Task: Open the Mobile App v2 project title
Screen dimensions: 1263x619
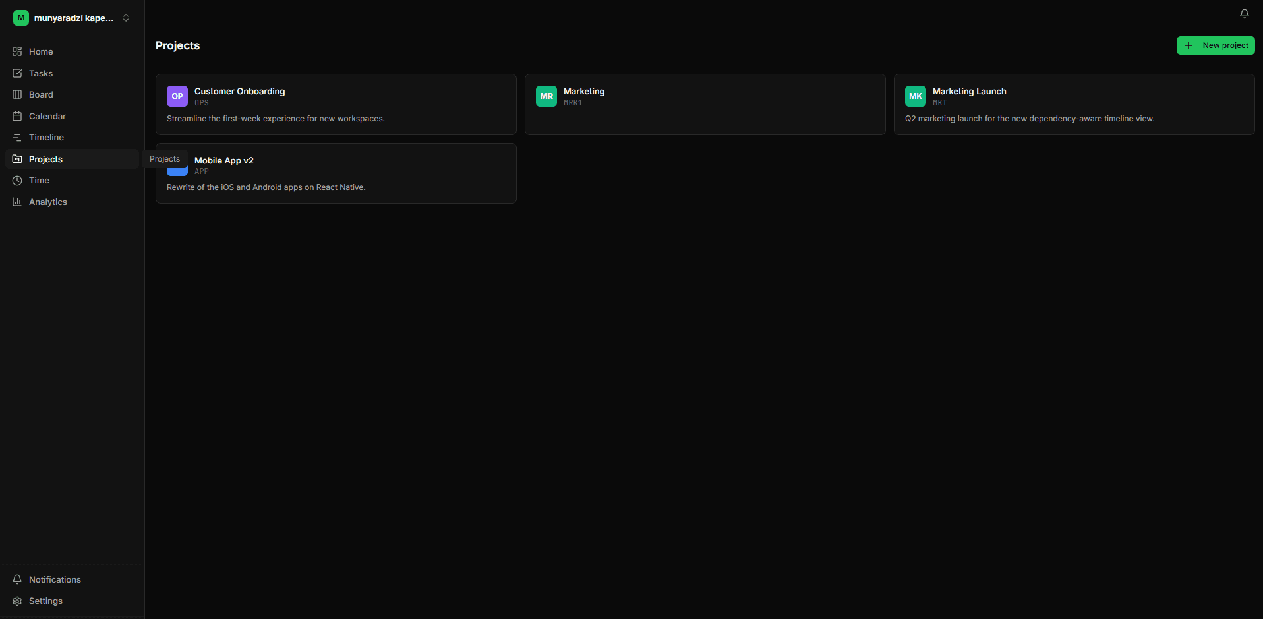Action: pos(224,160)
